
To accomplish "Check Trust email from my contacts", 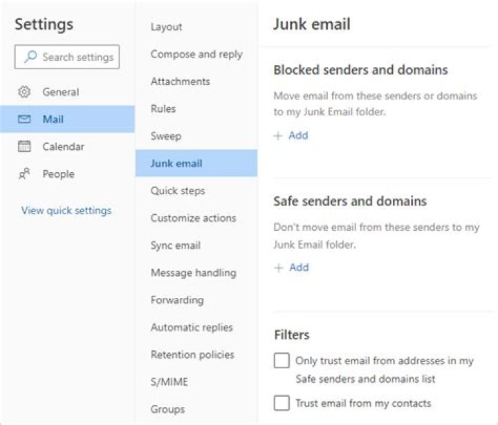I will (282, 403).
